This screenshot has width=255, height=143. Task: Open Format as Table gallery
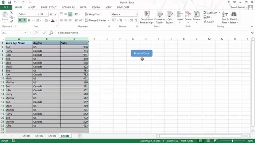coord(159,17)
